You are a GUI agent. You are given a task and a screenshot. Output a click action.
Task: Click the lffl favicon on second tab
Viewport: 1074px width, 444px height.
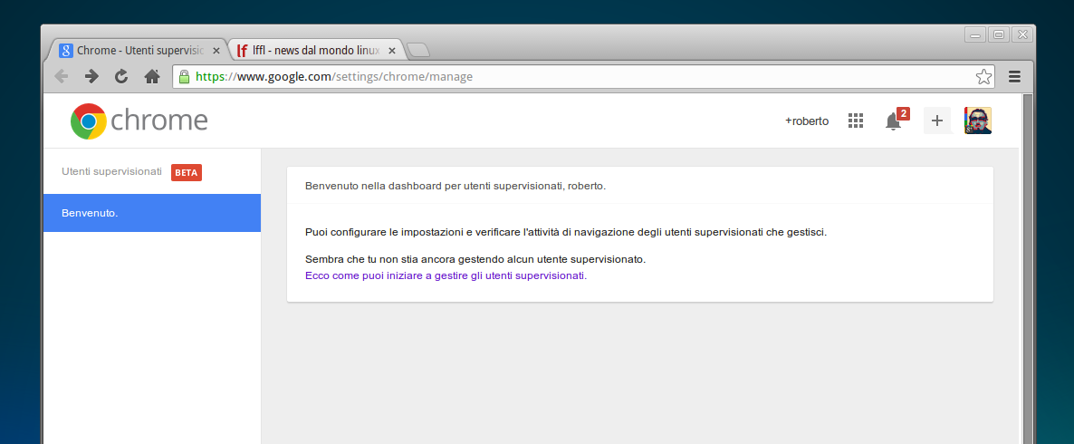pos(243,51)
